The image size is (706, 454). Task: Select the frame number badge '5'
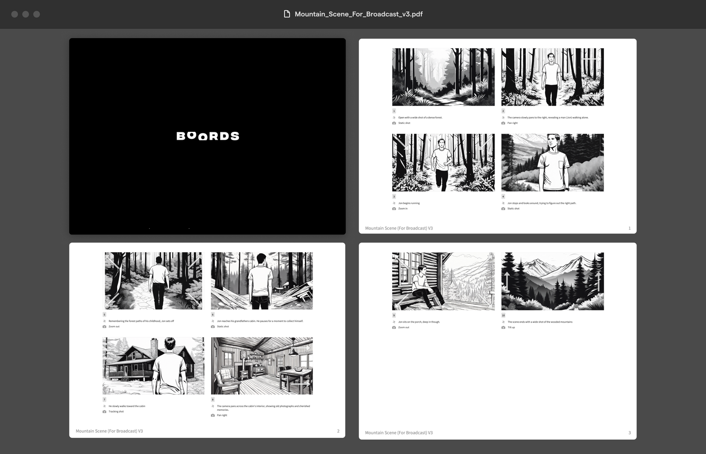click(x=104, y=314)
